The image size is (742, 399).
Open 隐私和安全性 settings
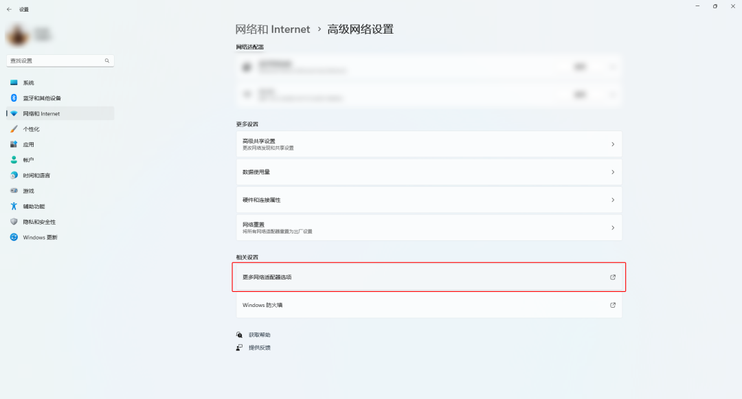coord(36,221)
